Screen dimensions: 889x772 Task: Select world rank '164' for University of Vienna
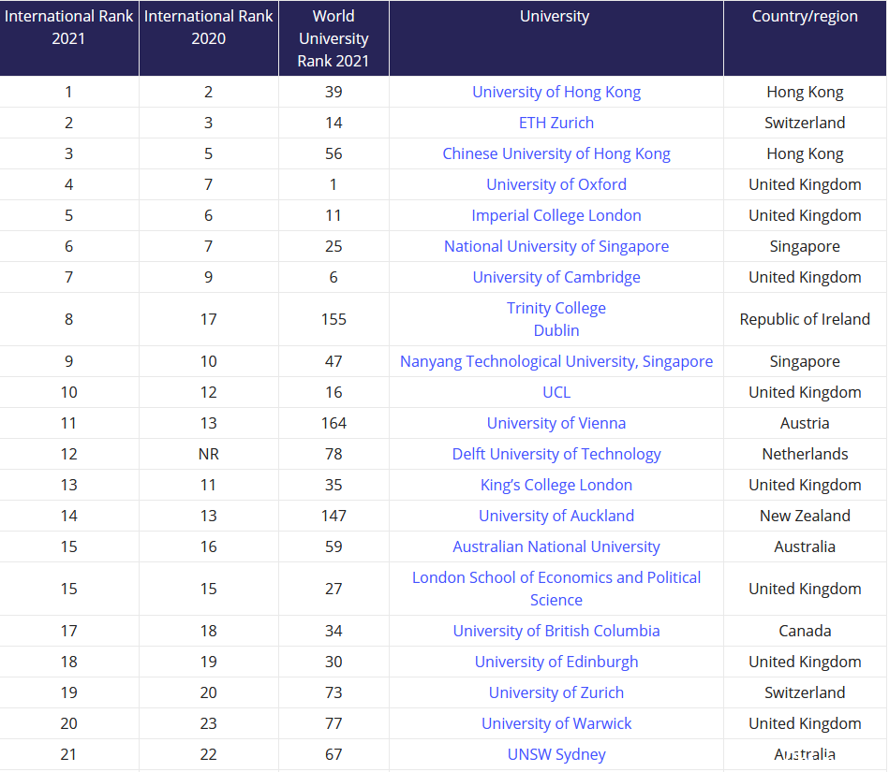click(333, 423)
